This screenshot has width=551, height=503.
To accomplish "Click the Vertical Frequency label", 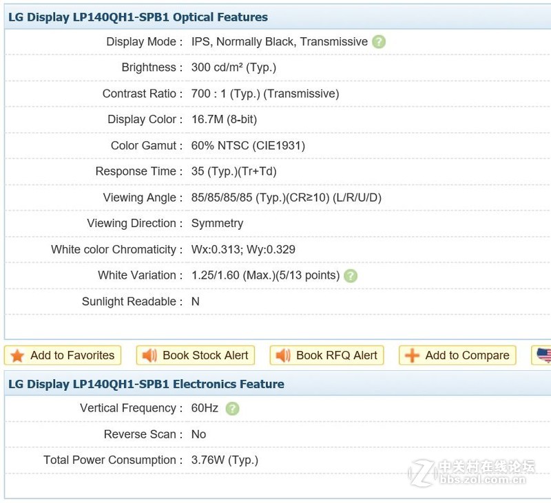I will pyautogui.click(x=132, y=408).
